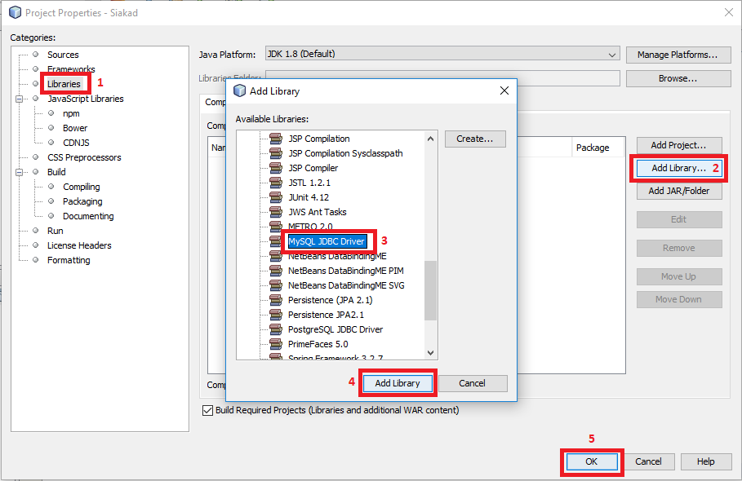Open Manage Platforms dialog
The height and width of the screenshot is (481, 742).
point(679,55)
